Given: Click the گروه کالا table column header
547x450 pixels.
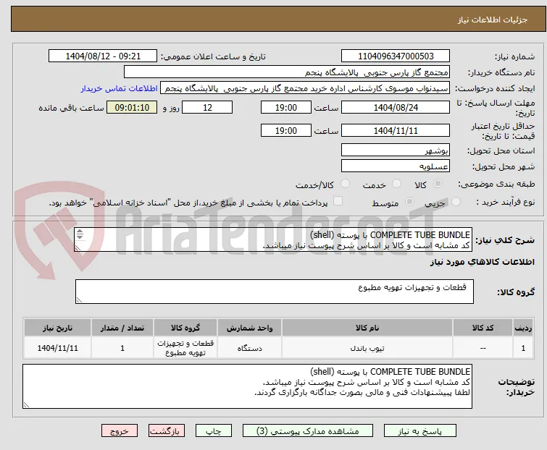Looking at the screenshot, I should point(185,328).
